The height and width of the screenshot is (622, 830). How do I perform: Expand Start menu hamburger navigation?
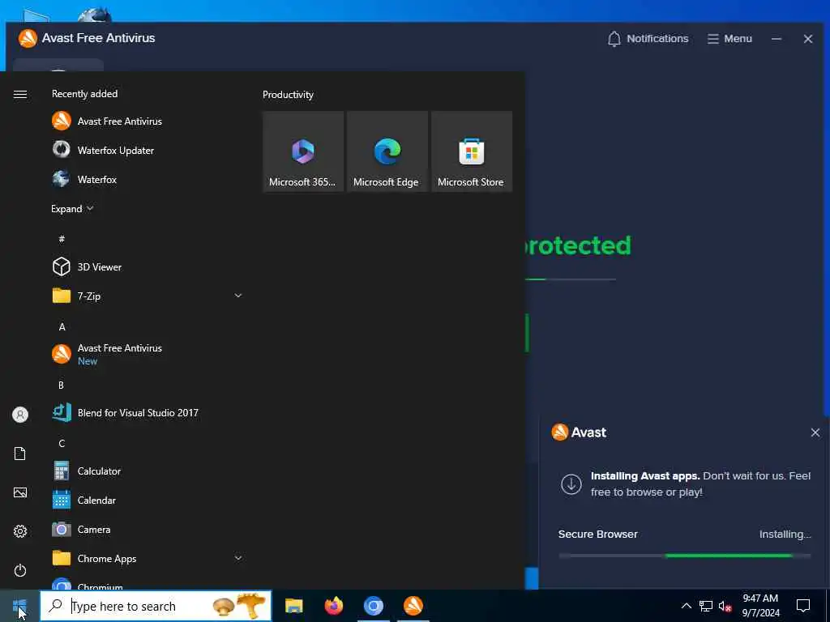tap(20, 94)
